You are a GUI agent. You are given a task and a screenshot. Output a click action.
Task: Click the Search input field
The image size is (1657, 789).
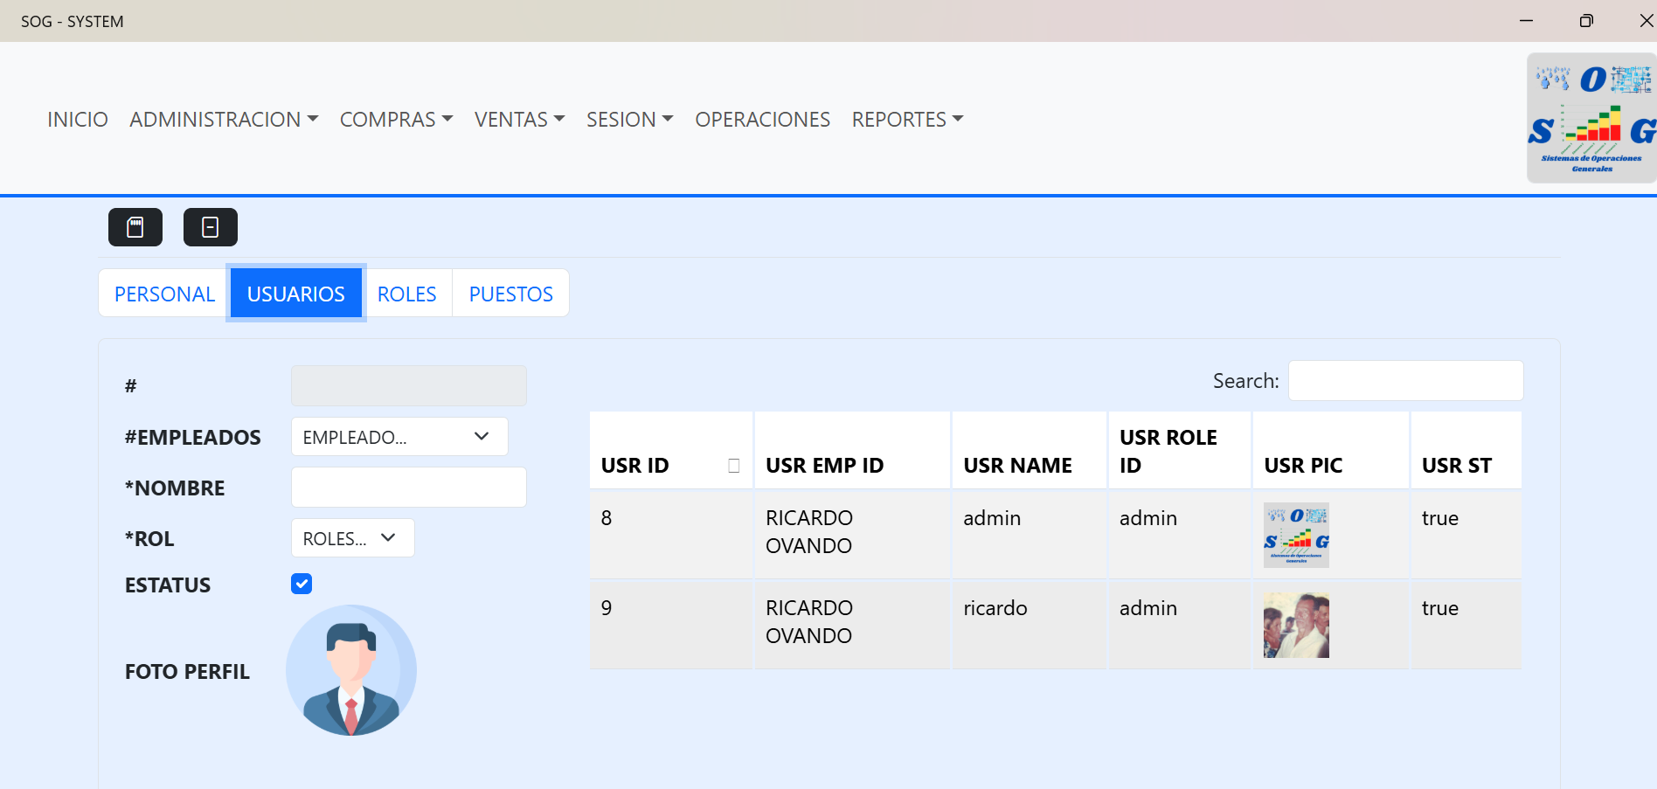(x=1405, y=381)
